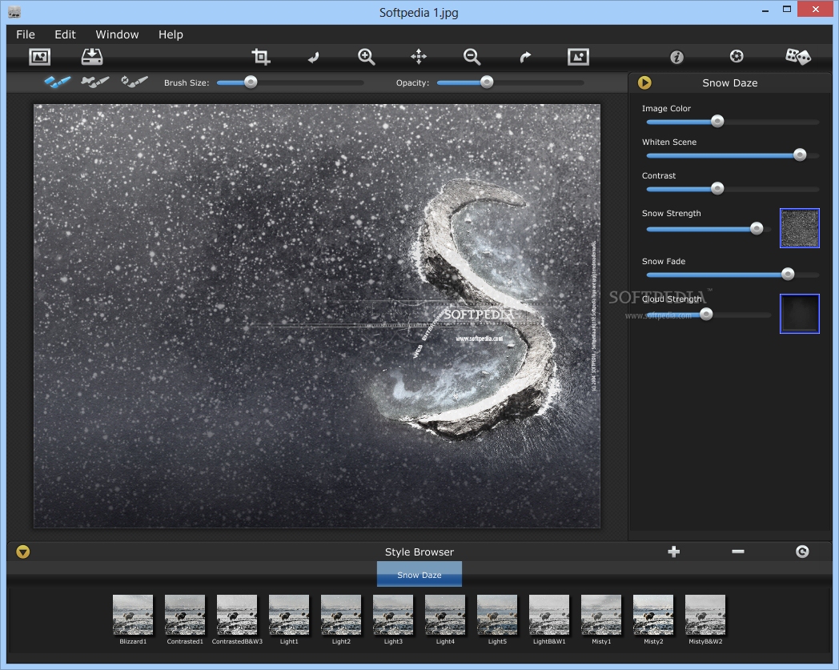
Task: Click the random dice icon
Action: pos(798,56)
